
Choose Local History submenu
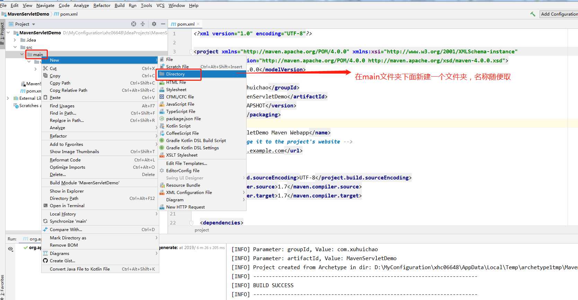(100, 214)
